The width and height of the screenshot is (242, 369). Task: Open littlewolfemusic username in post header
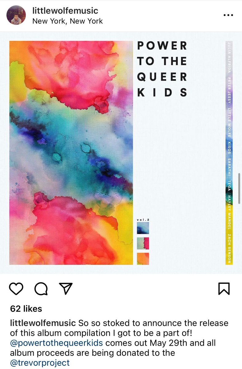pyautogui.click(x=65, y=10)
